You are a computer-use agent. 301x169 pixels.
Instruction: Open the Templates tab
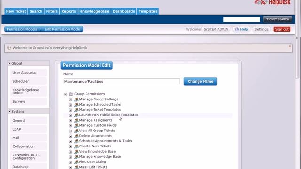(148, 11)
